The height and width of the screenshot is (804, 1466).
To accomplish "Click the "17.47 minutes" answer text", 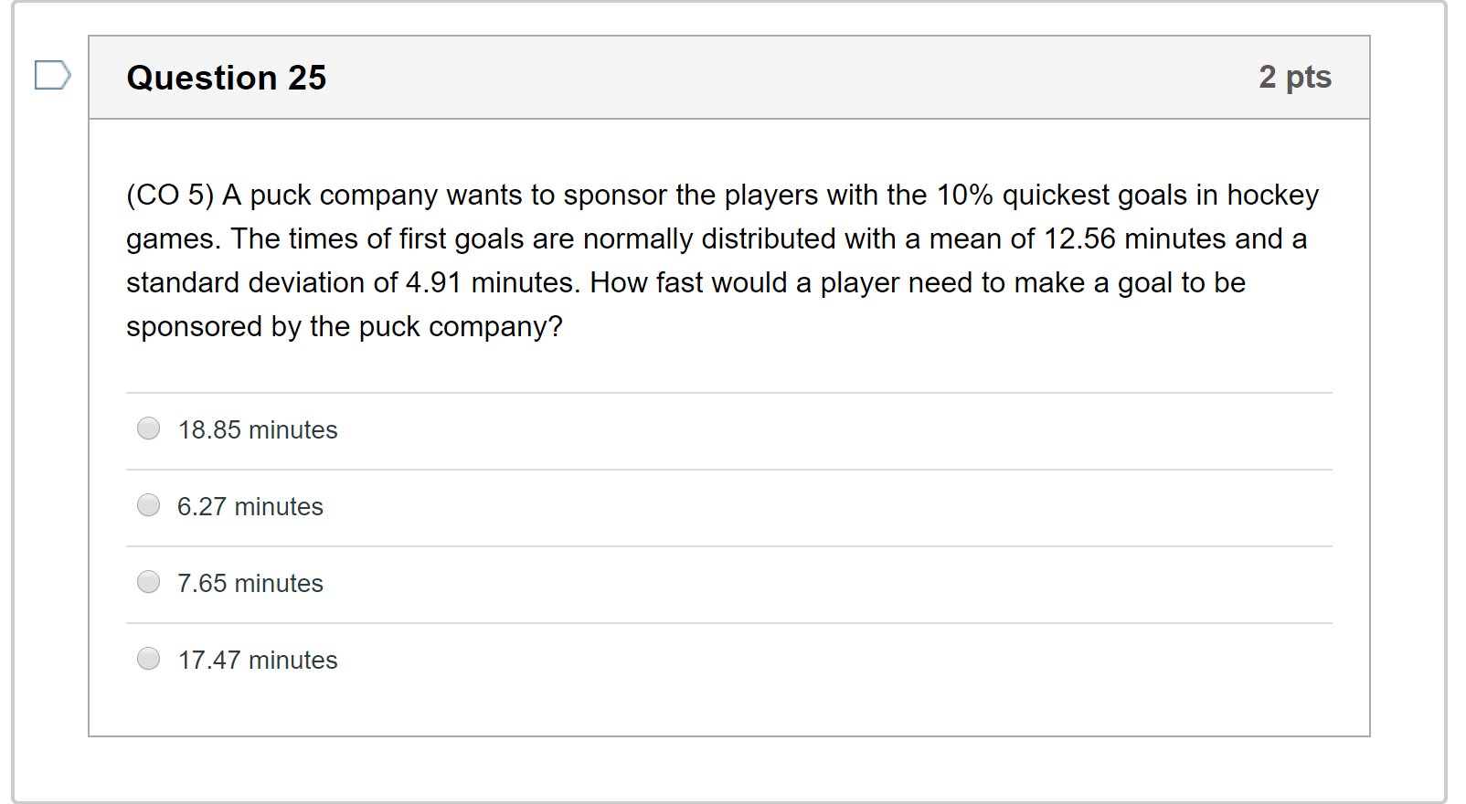I will [258, 660].
